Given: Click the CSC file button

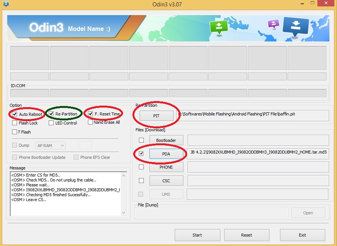Looking at the screenshot, I should point(166,181).
